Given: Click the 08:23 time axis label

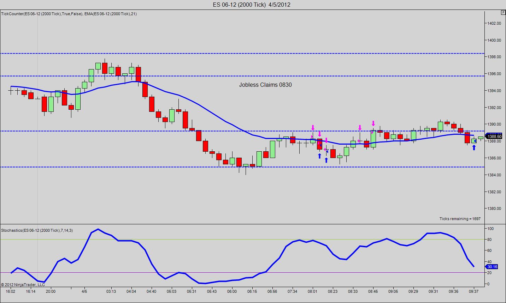Looking at the screenshot, I should point(333,291).
